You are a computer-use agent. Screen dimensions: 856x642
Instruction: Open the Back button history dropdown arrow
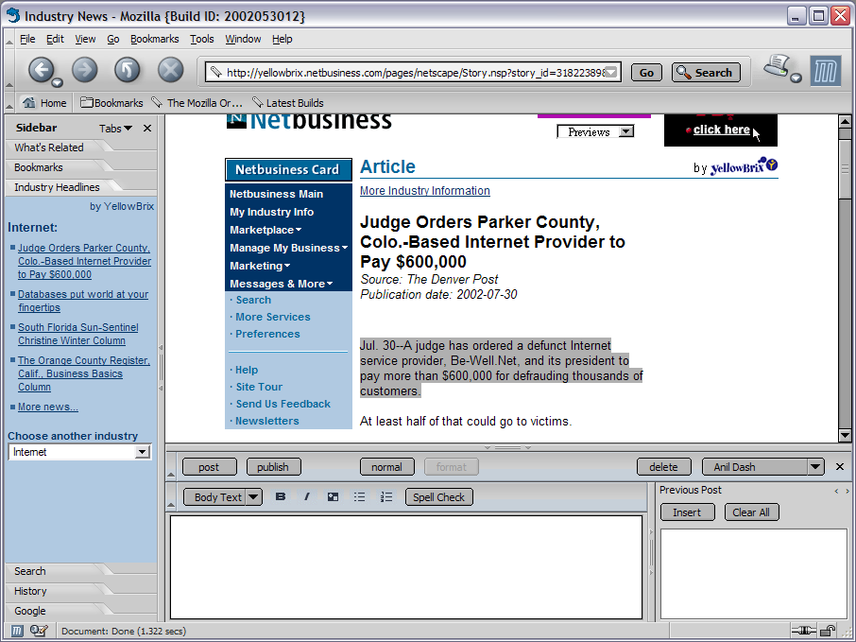point(57,82)
